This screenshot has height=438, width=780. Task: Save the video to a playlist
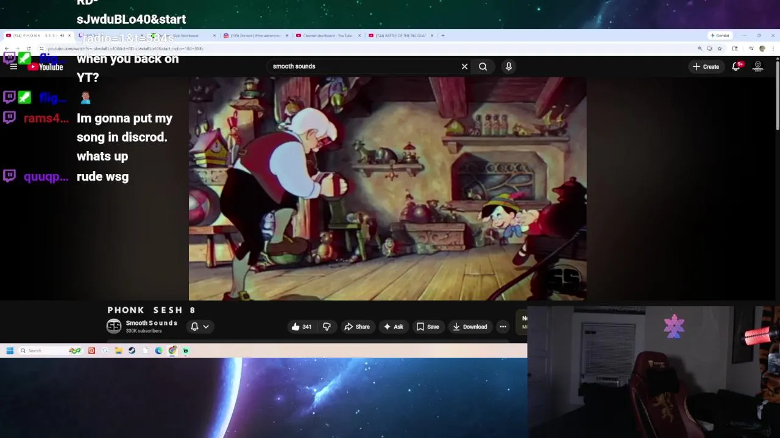click(x=428, y=327)
